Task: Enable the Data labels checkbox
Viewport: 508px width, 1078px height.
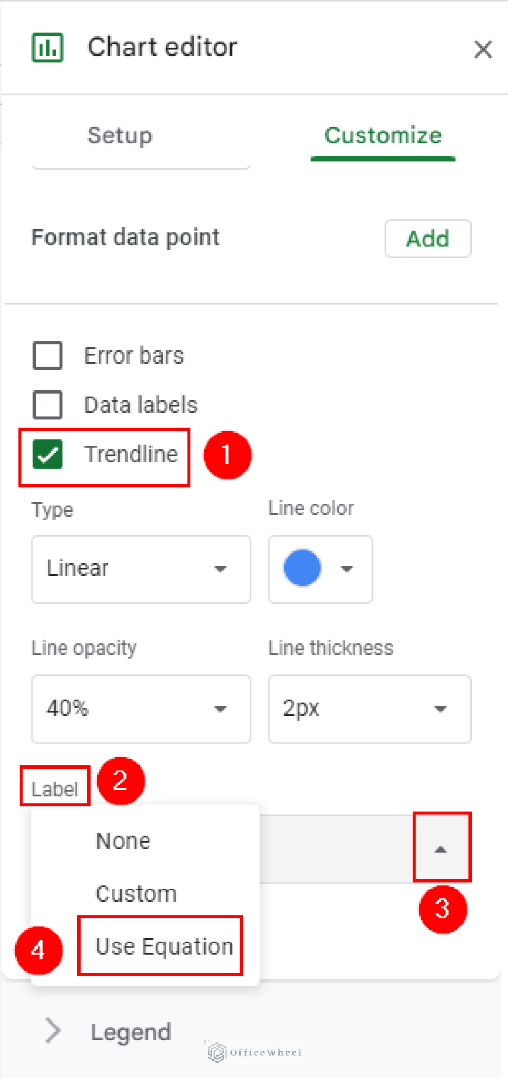Action: pyautogui.click(x=47, y=404)
